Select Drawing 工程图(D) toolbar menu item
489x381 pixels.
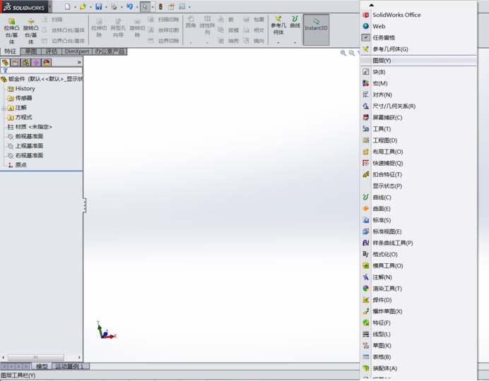pos(418,140)
